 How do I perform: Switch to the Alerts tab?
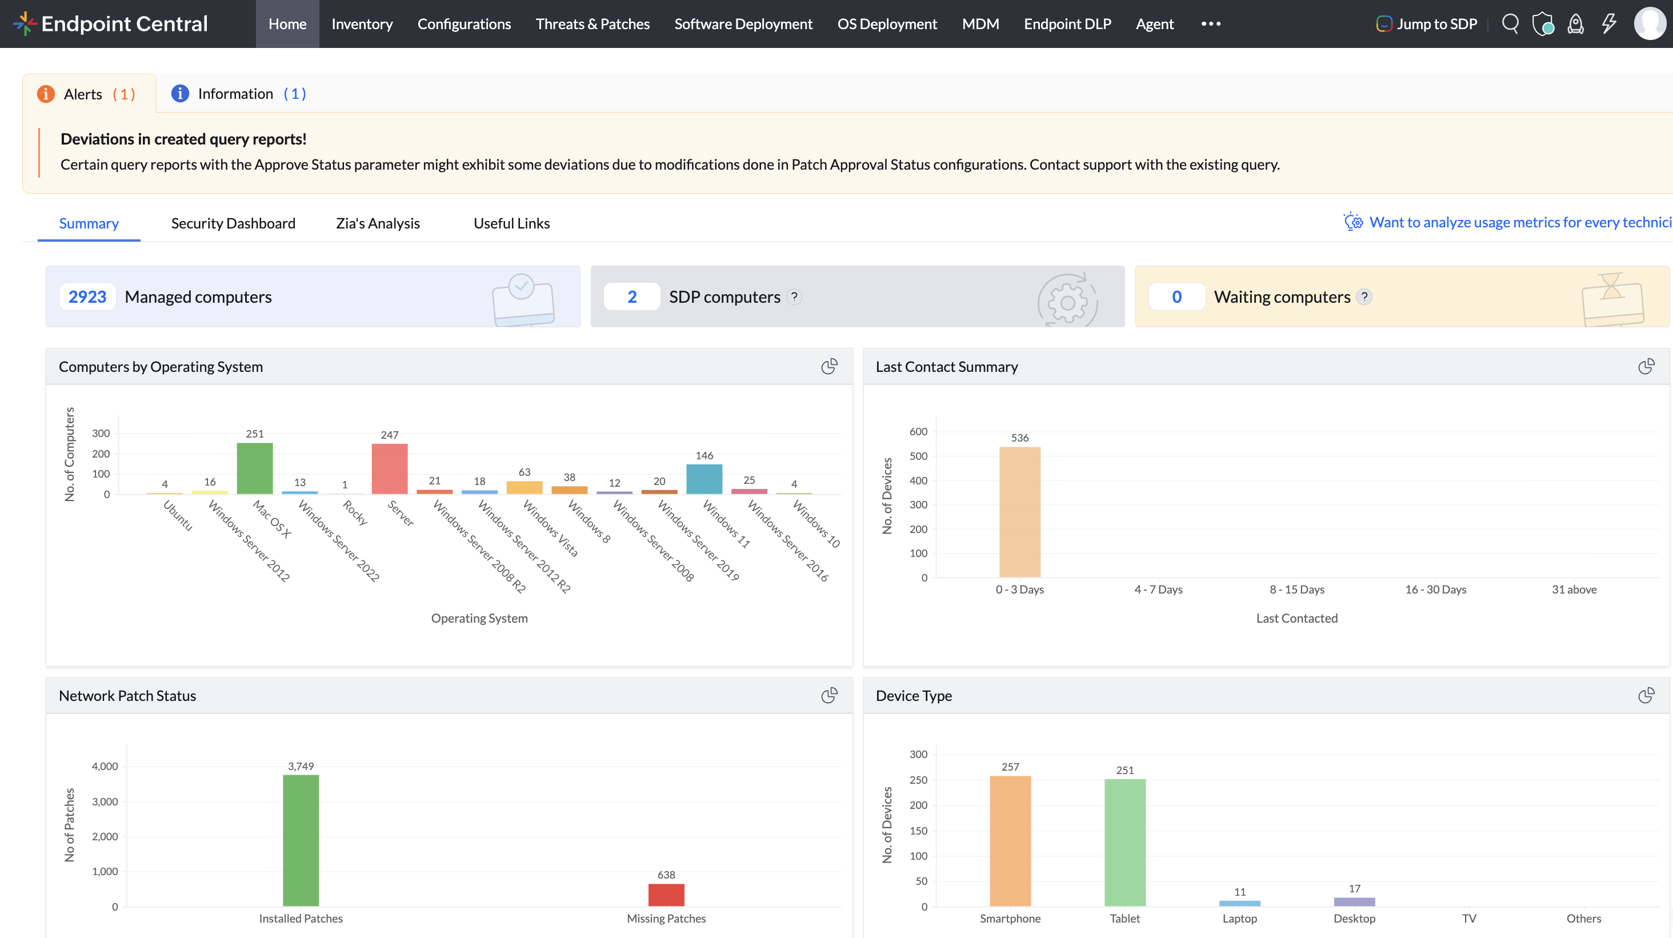click(x=90, y=94)
